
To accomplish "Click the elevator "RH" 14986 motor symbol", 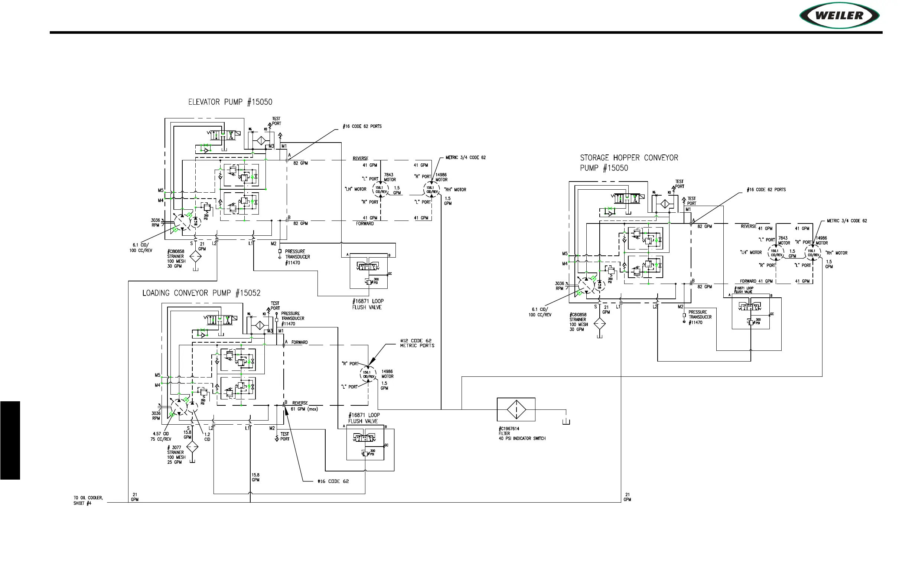I will pos(431,189).
